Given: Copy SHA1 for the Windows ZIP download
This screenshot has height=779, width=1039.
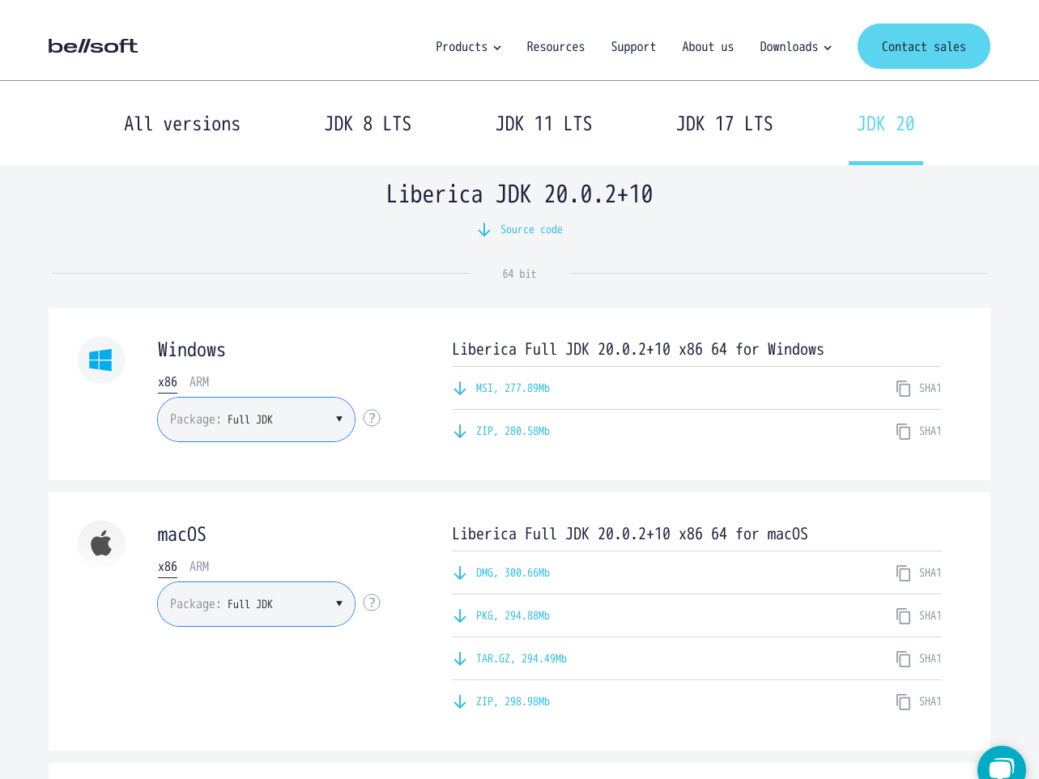Looking at the screenshot, I should [903, 432].
